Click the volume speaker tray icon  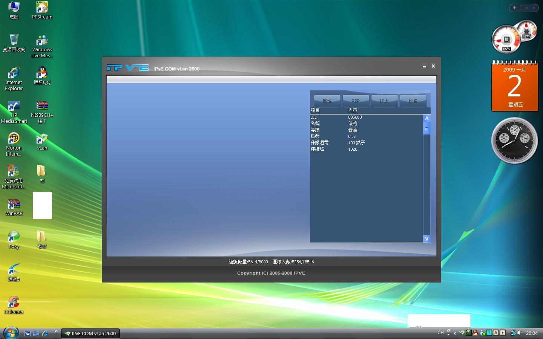520,333
